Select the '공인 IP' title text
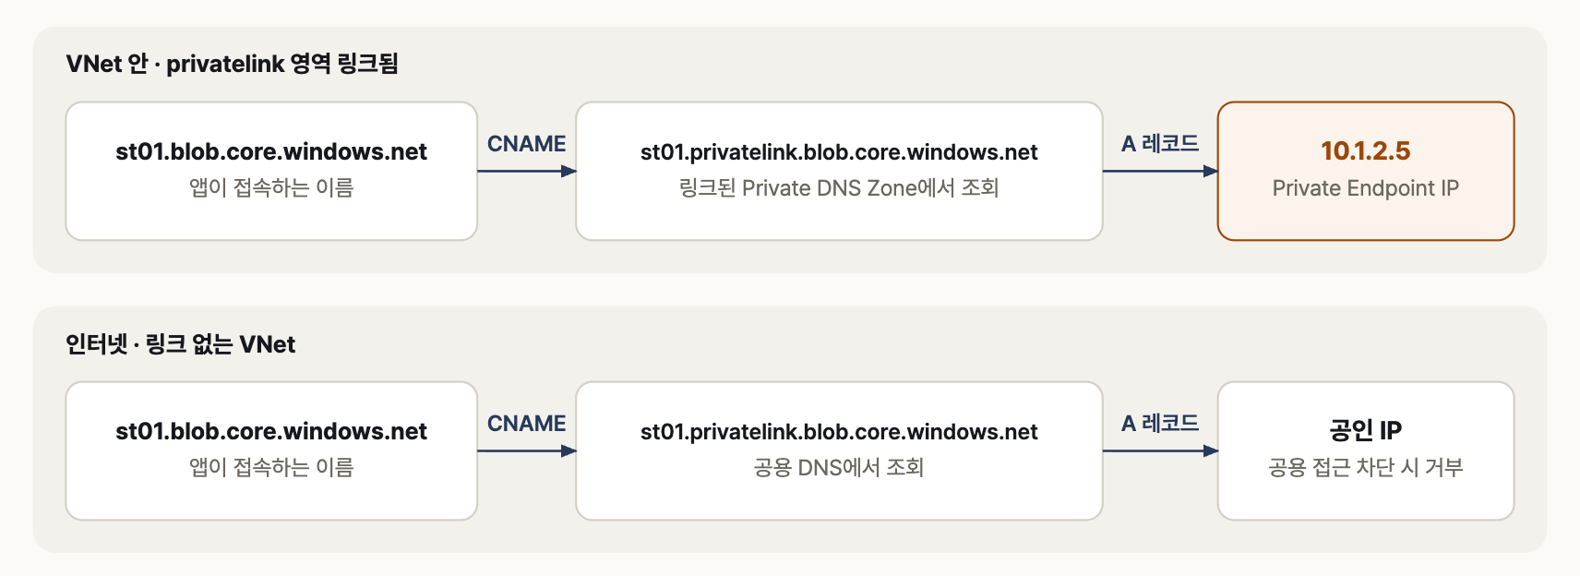This screenshot has width=1580, height=576. click(x=1366, y=430)
